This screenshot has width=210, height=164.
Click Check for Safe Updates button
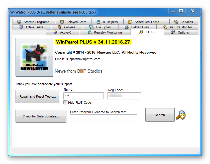coord(41,116)
